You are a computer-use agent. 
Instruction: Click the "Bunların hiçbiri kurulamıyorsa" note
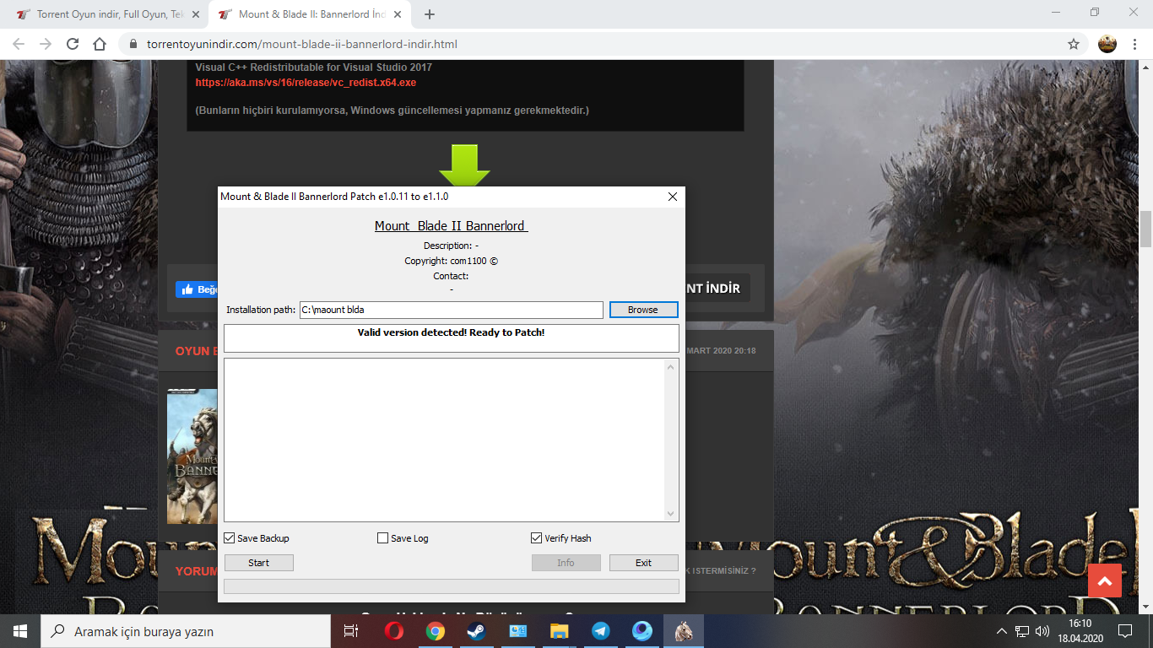(392, 110)
